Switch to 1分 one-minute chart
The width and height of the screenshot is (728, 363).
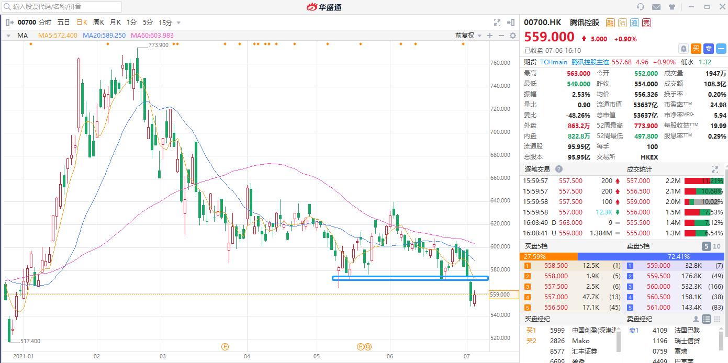131,22
